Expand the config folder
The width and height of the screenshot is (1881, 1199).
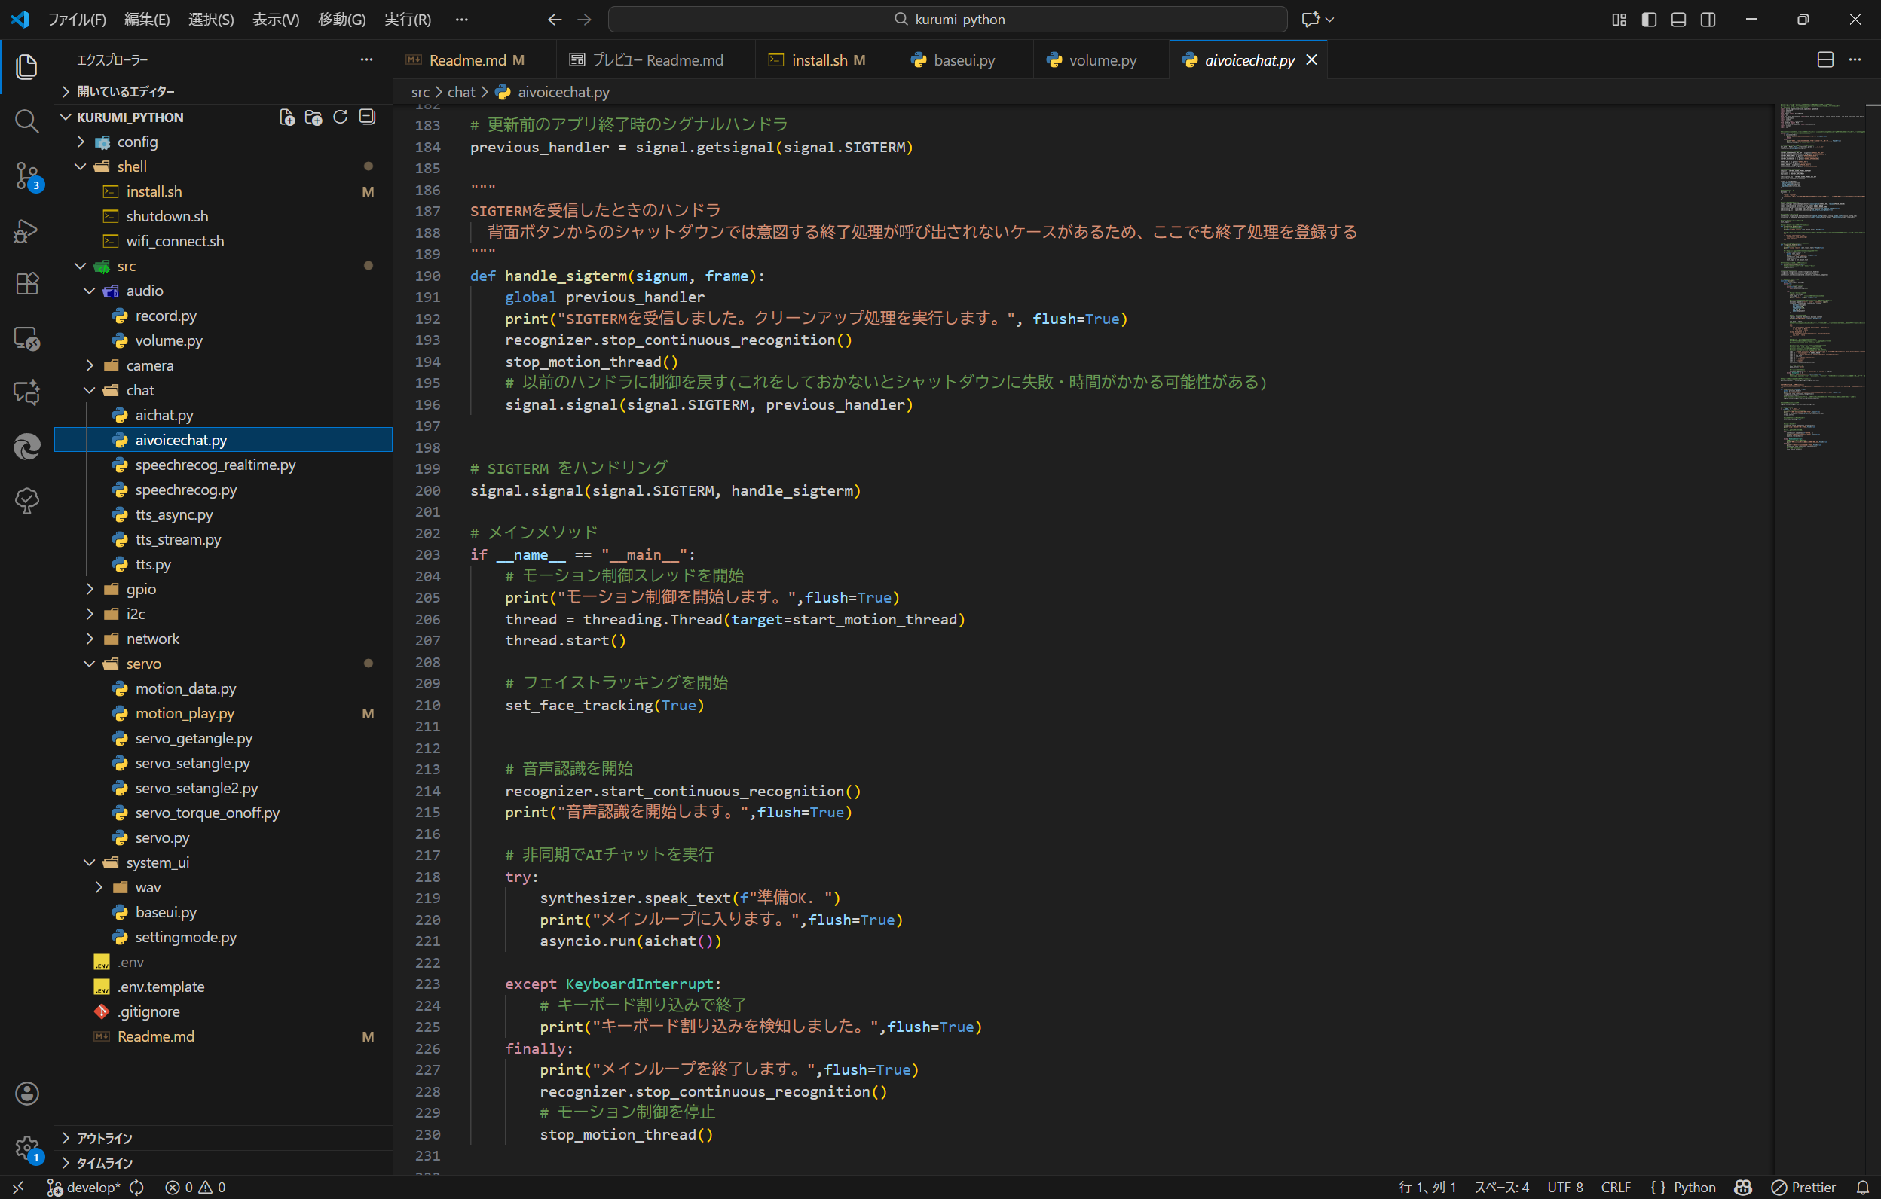click(137, 142)
